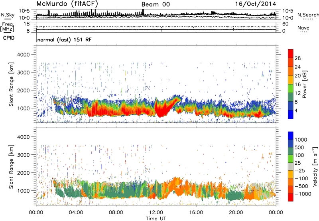Click the red top of power colorbar
The width and height of the screenshot is (319, 221).
291,53
